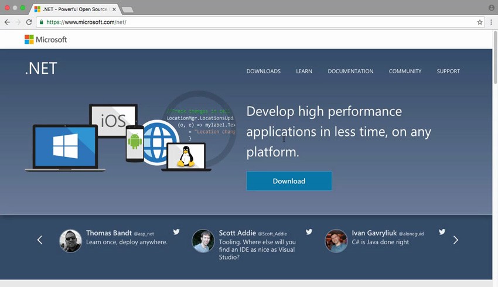Click Ivan Gavryliuk's profile photo

pos(336,241)
